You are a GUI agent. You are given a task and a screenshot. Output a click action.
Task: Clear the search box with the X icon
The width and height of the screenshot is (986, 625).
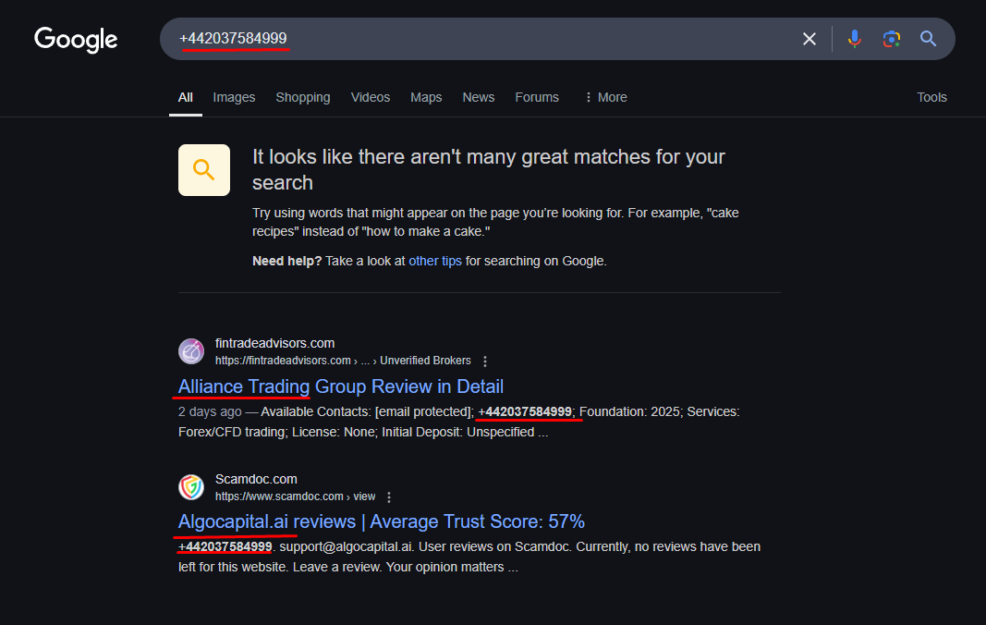pyautogui.click(x=809, y=39)
